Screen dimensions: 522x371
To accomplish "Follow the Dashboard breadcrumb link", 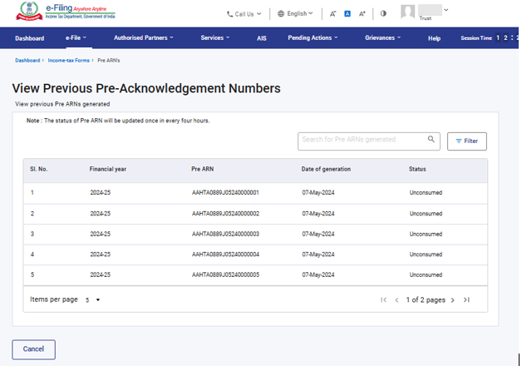I will click(x=27, y=60).
